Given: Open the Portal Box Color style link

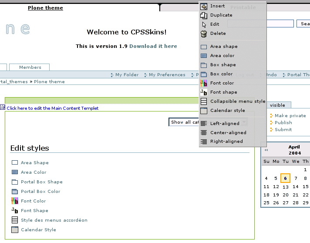Looking at the screenshot, I should pyautogui.click(x=40, y=192).
